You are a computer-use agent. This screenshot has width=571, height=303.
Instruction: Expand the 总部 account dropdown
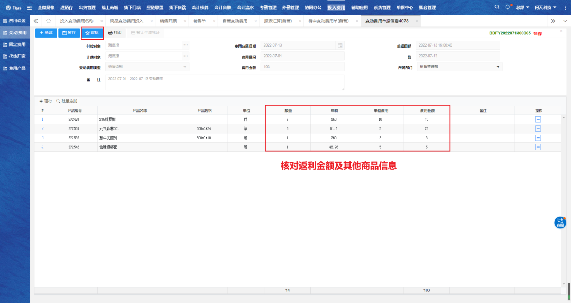[522, 7]
